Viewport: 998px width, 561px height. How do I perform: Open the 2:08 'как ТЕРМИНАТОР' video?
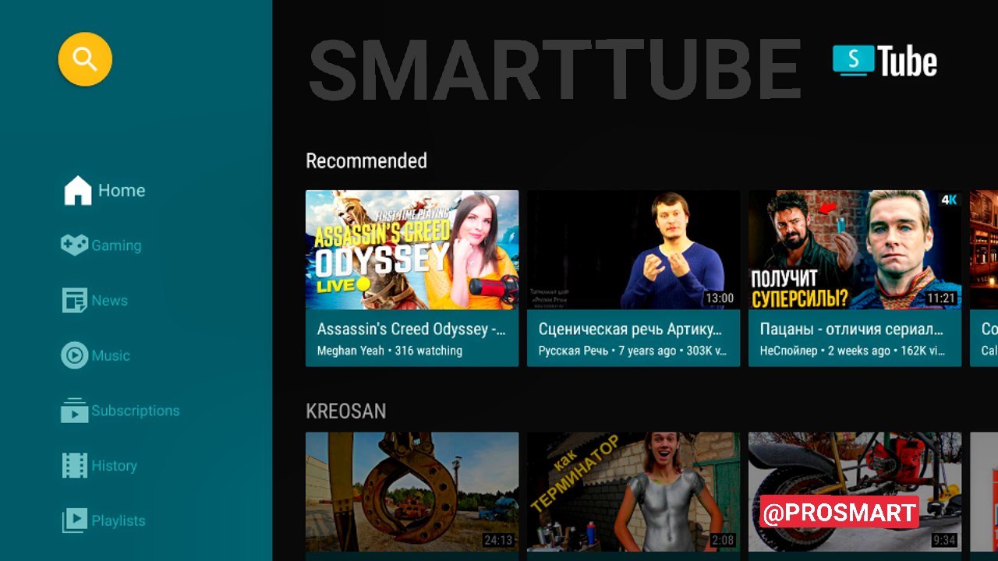point(633,492)
